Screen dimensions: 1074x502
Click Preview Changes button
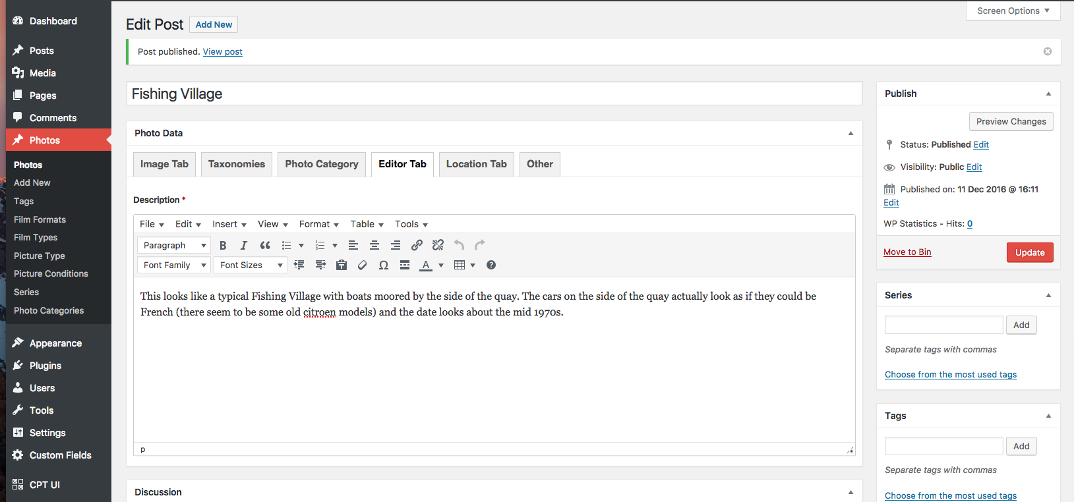pos(1011,121)
